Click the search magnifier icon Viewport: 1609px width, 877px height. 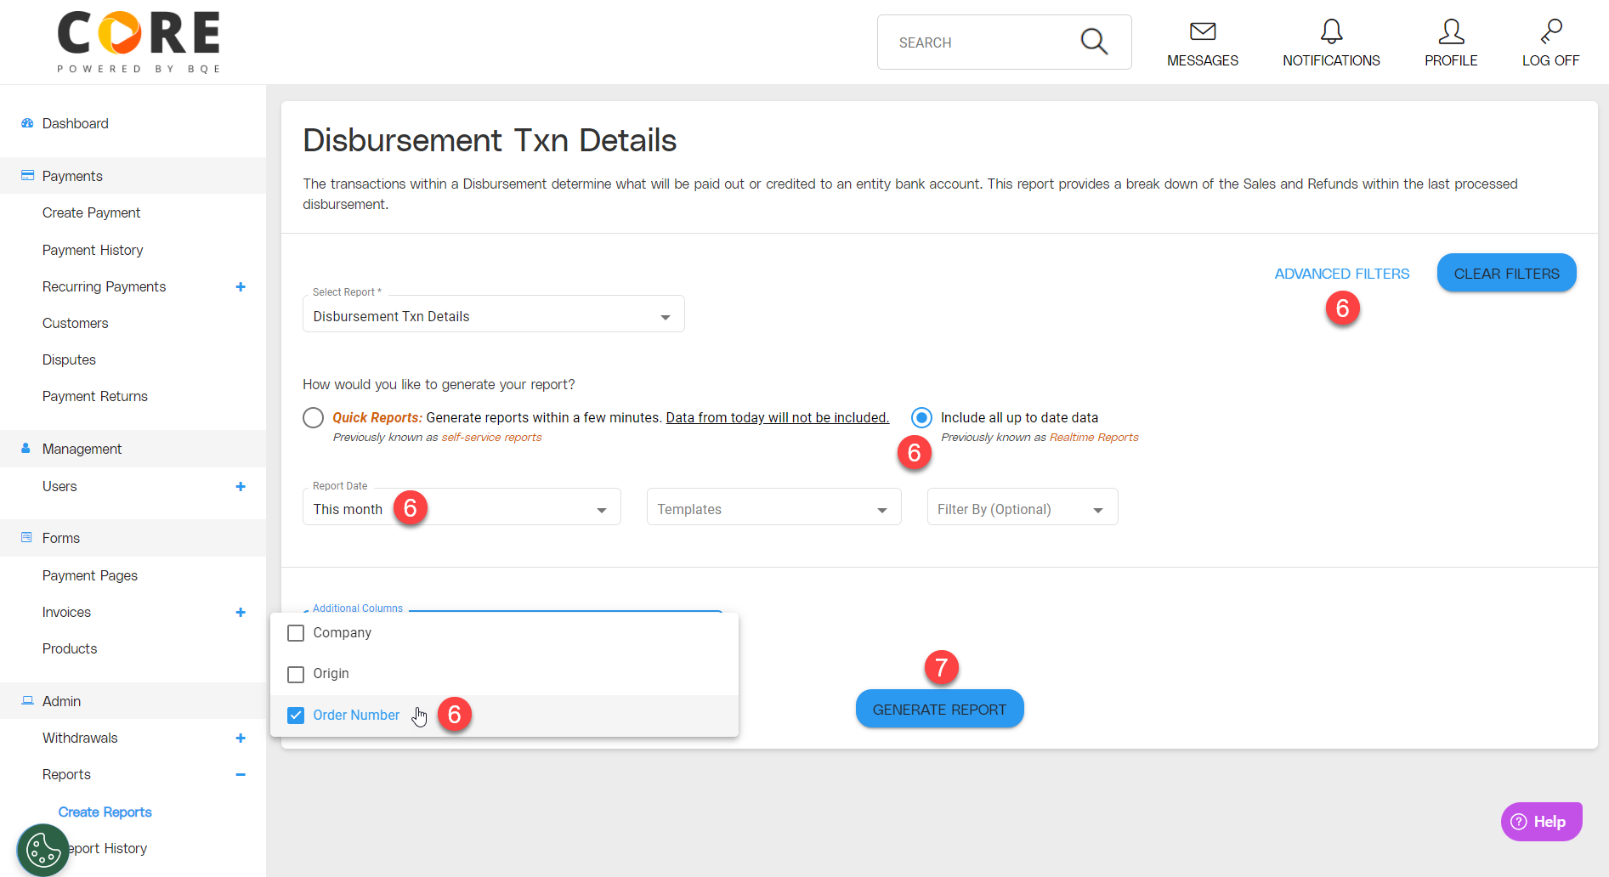click(x=1093, y=41)
